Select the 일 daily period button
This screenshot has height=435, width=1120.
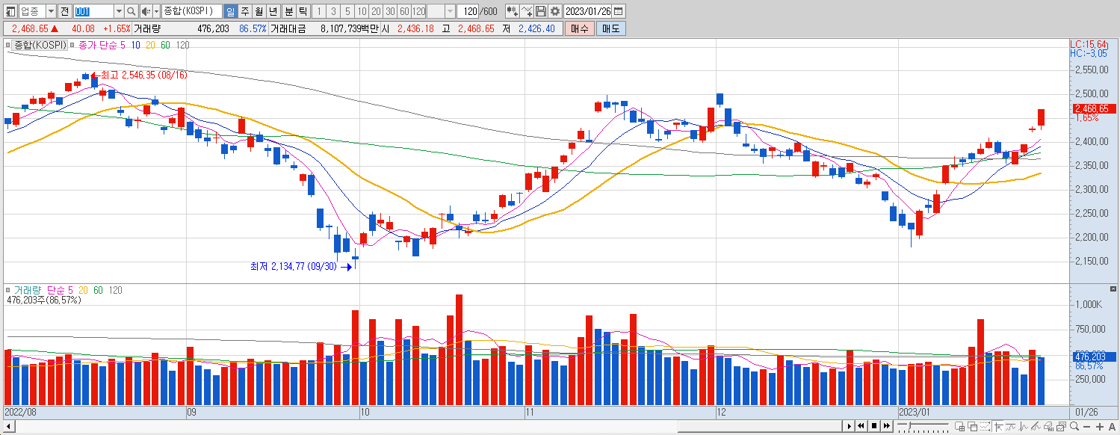pos(230,11)
